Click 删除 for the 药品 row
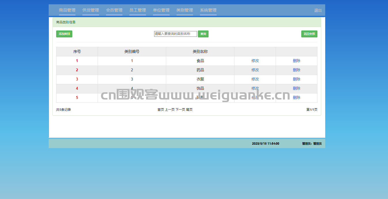Viewport: 388px width, 199px height. (x=297, y=70)
